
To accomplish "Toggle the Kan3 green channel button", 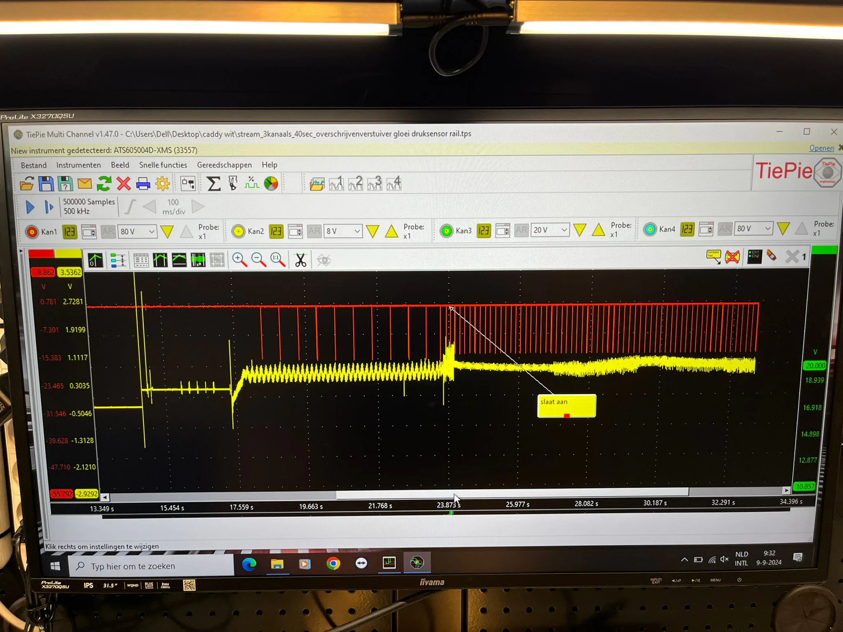I will coord(446,231).
